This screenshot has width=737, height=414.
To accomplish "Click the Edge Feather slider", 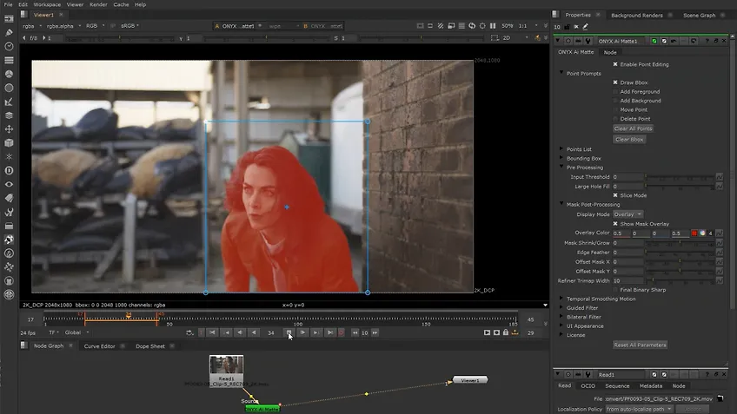I will pos(679,253).
